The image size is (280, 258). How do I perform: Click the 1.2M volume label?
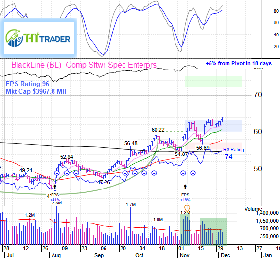point(30,215)
